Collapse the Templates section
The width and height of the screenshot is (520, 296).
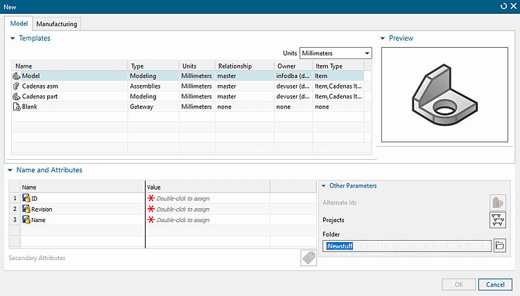click(x=12, y=39)
